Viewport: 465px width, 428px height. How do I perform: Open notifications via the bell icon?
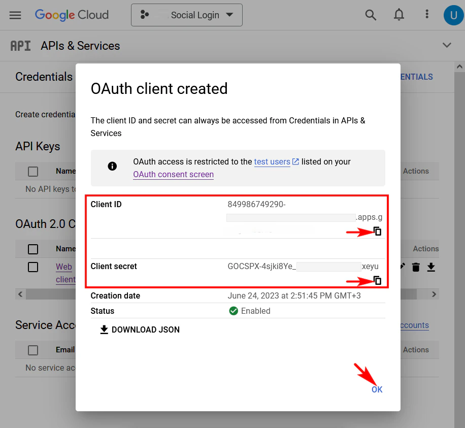399,15
